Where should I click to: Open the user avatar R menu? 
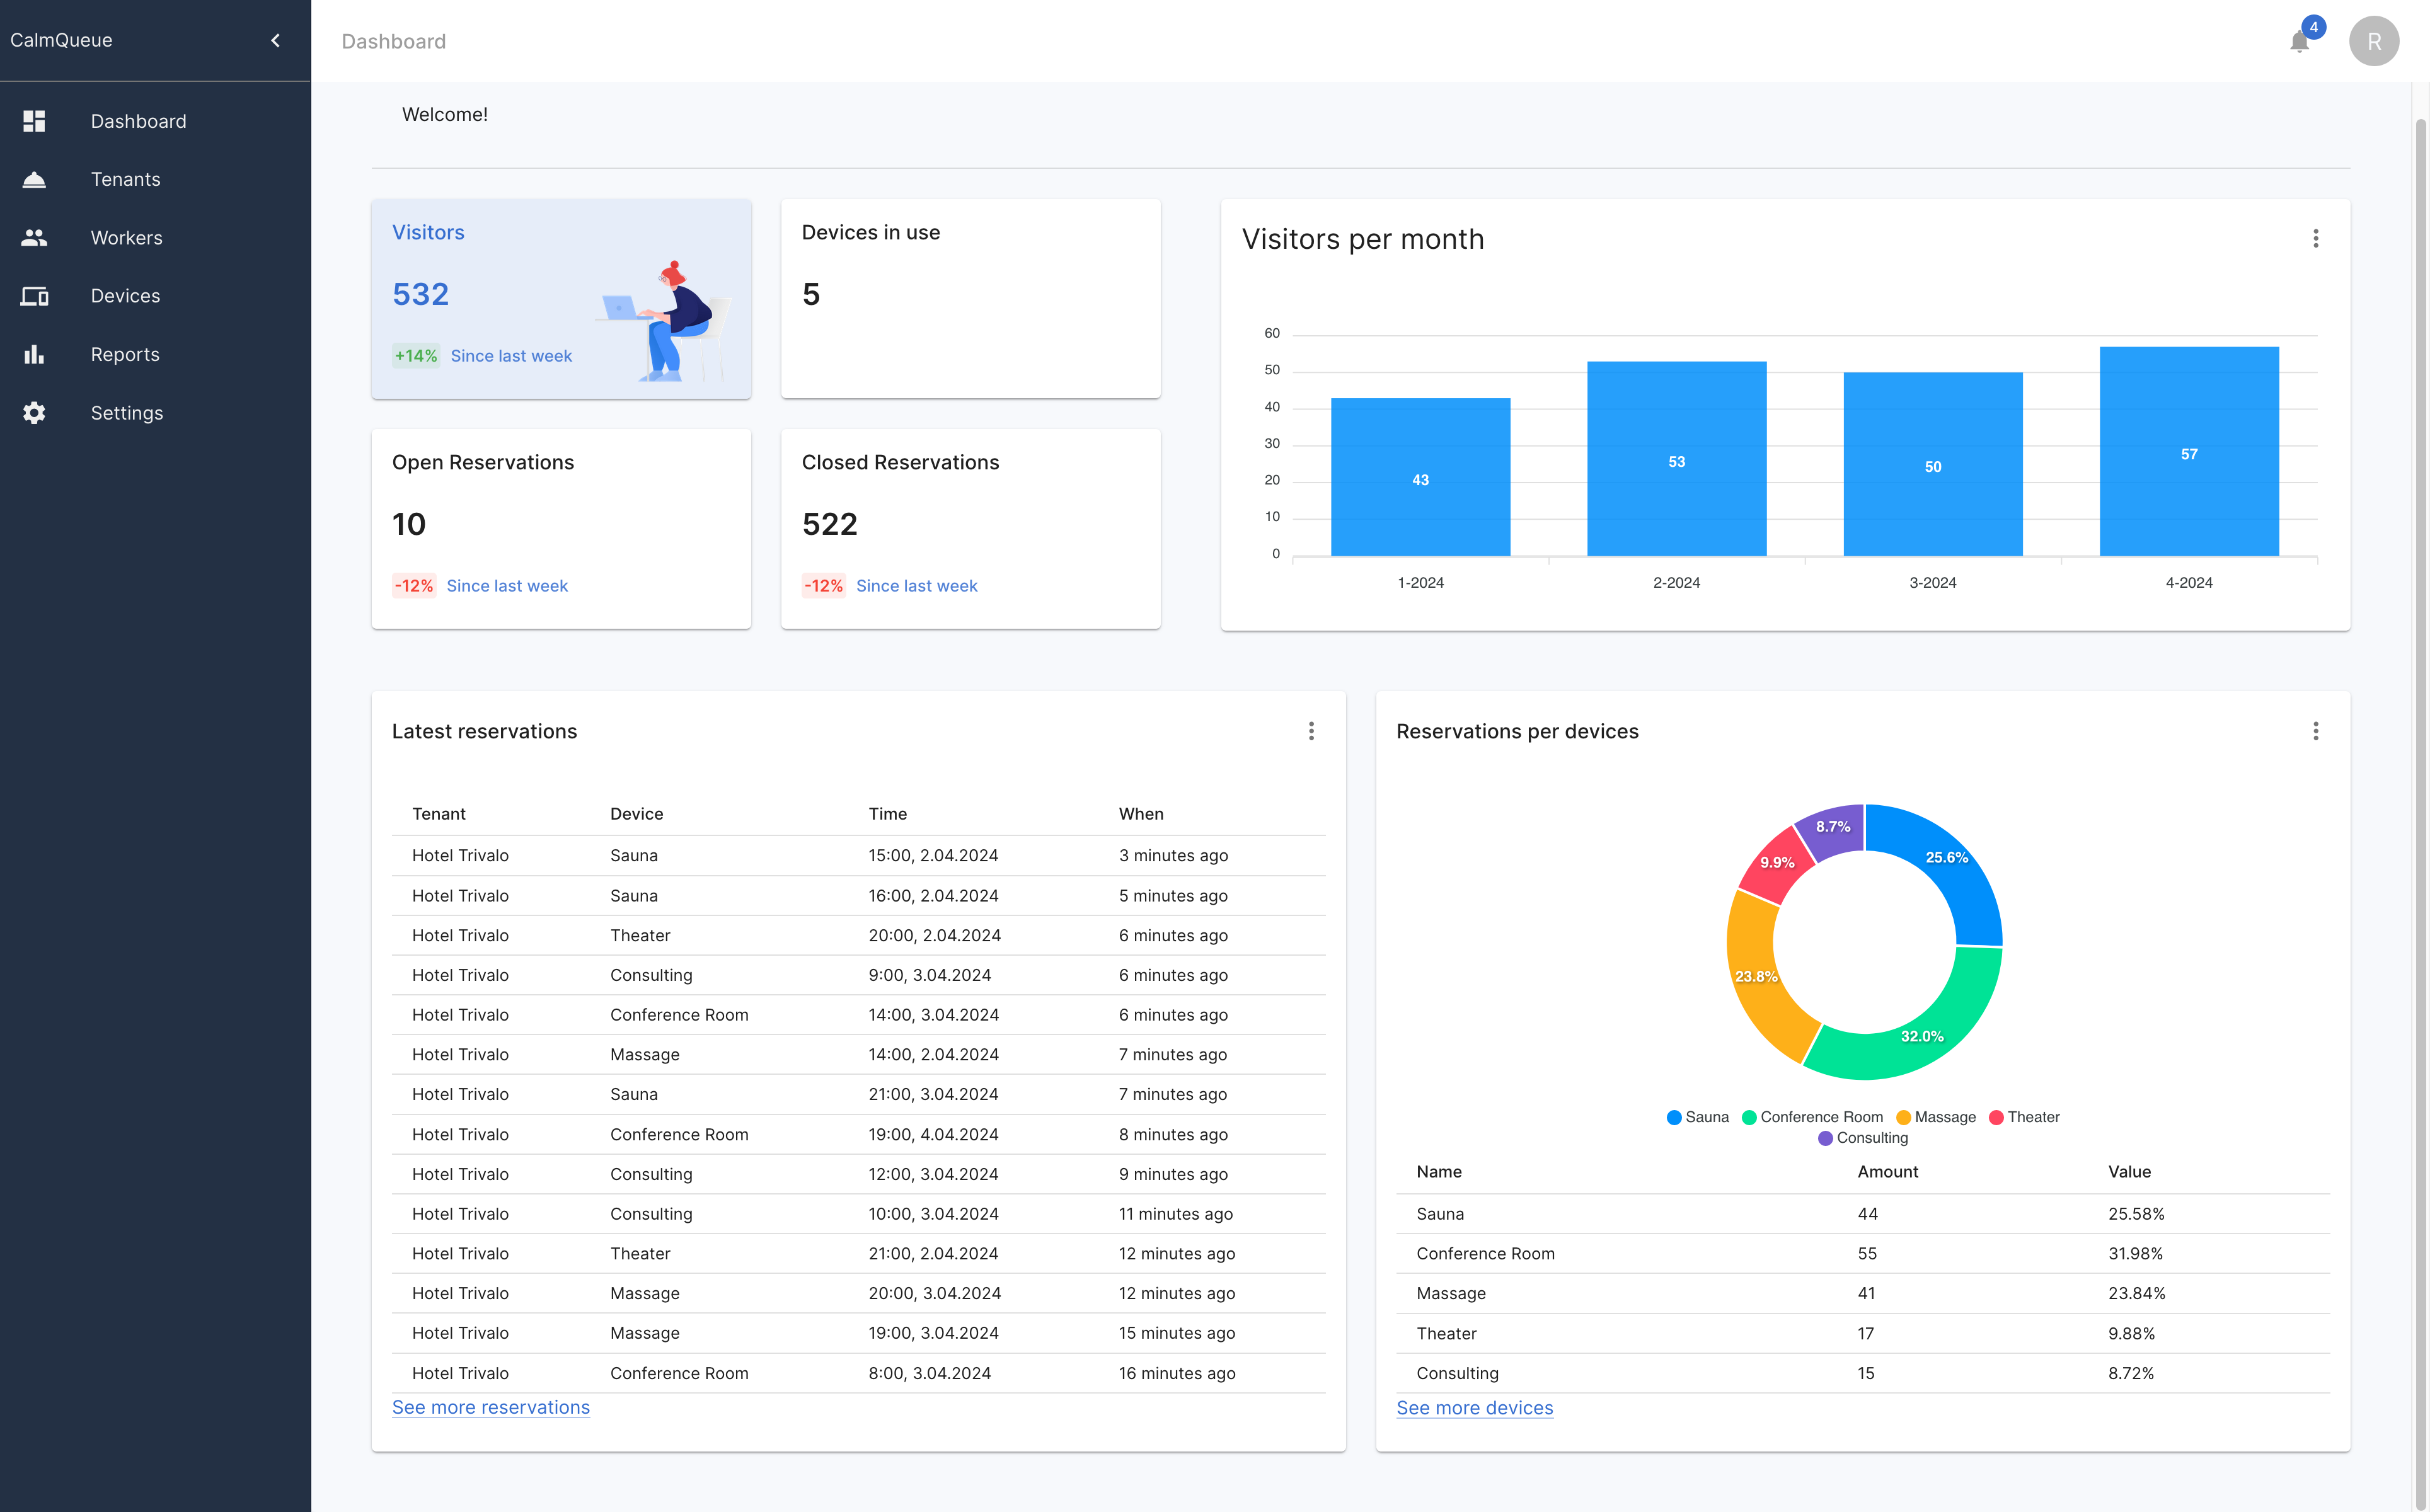click(x=2374, y=41)
